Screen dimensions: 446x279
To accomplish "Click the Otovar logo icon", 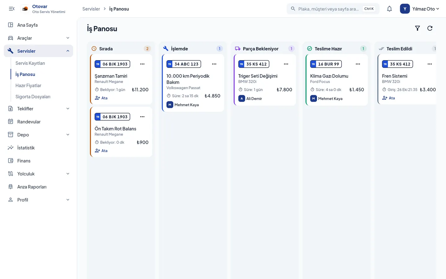I will coord(25,9).
